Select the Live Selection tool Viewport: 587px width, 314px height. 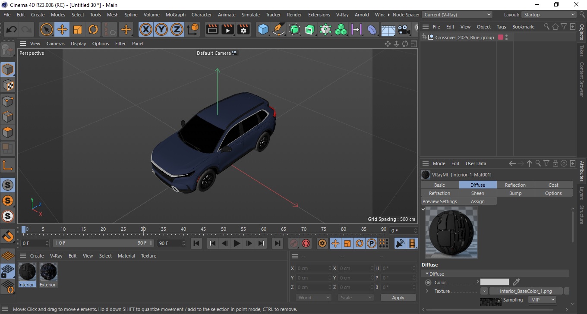[47, 30]
